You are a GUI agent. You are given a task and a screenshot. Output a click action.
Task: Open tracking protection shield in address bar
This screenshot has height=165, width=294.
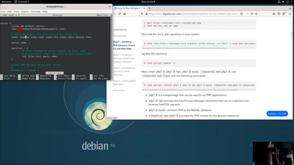142,14
